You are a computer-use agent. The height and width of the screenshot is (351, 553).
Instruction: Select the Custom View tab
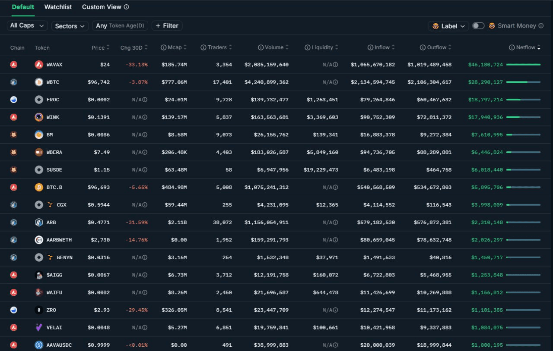click(x=102, y=7)
